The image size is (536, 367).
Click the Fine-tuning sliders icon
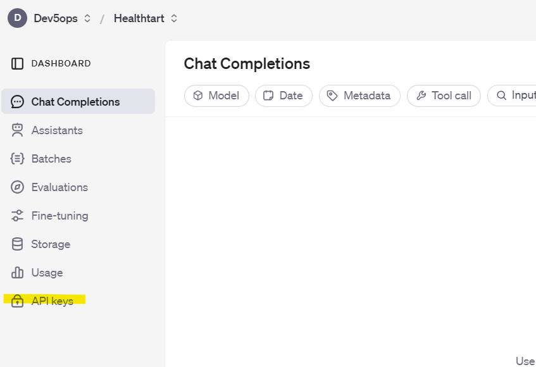point(17,216)
